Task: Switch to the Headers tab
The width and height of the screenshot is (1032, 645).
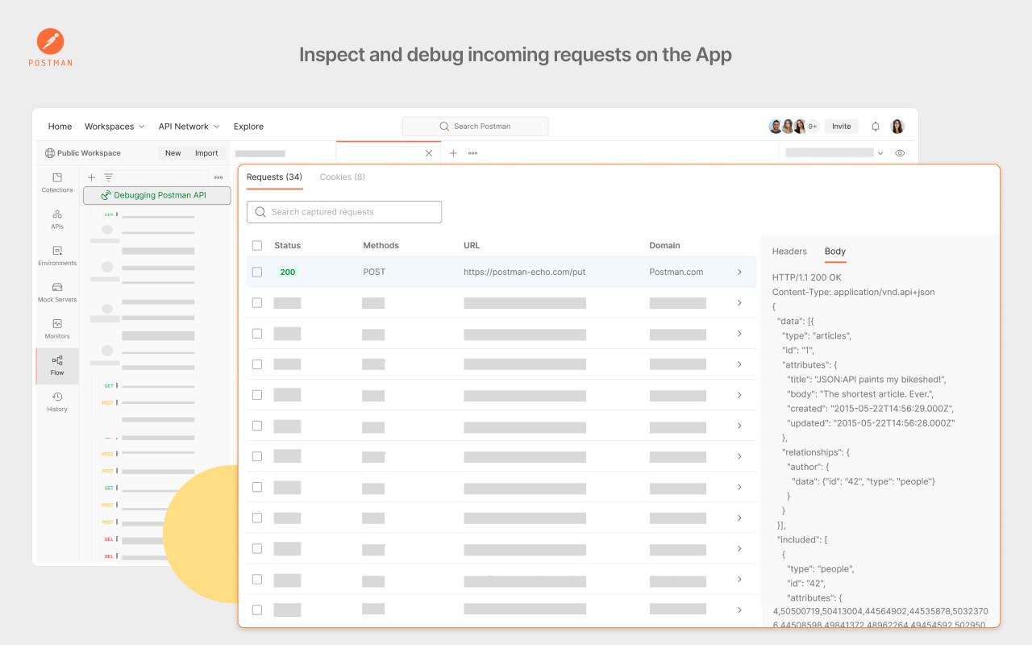Action: point(789,252)
